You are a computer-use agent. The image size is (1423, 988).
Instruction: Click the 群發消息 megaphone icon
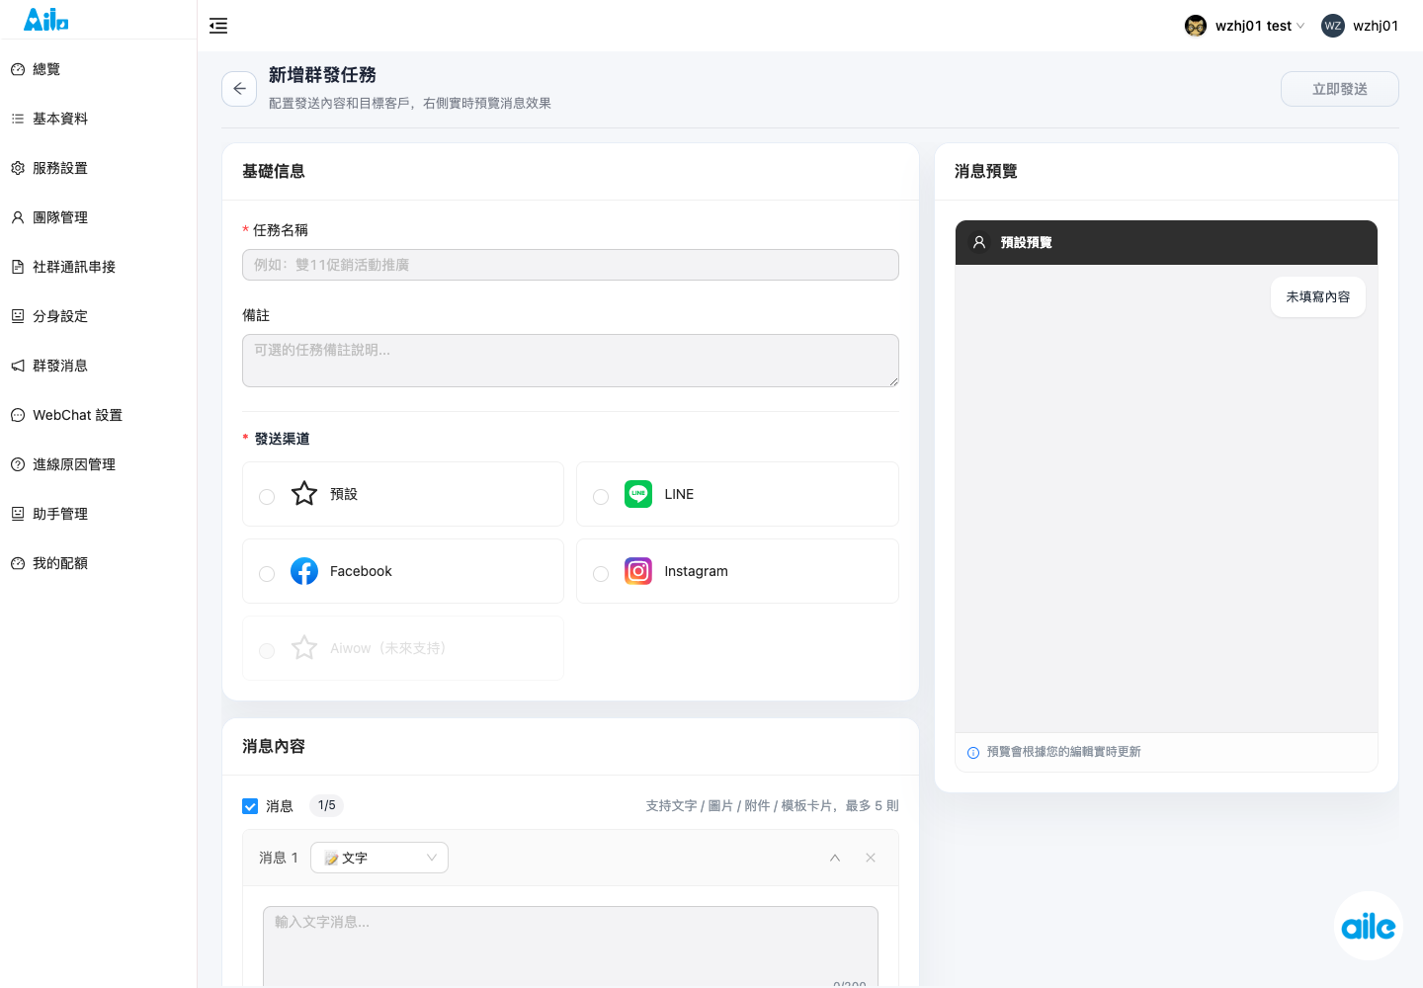click(x=18, y=366)
